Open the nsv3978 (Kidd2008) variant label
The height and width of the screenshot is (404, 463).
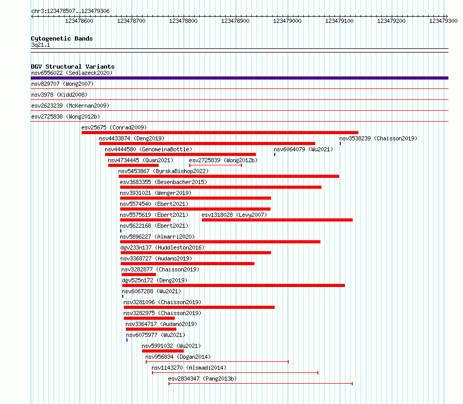59,95
